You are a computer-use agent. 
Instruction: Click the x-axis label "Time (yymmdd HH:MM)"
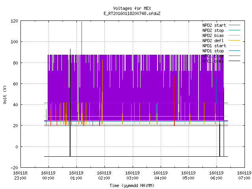click(132, 185)
